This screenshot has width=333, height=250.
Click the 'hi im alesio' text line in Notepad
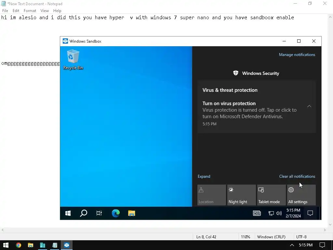(147, 18)
